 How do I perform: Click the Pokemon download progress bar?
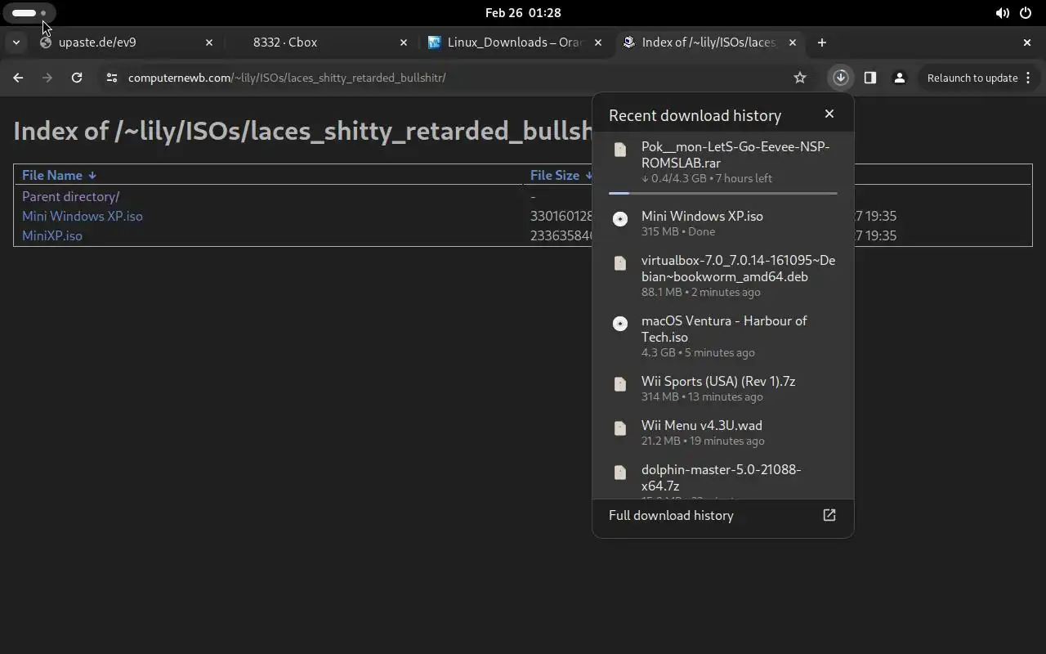coord(722,194)
